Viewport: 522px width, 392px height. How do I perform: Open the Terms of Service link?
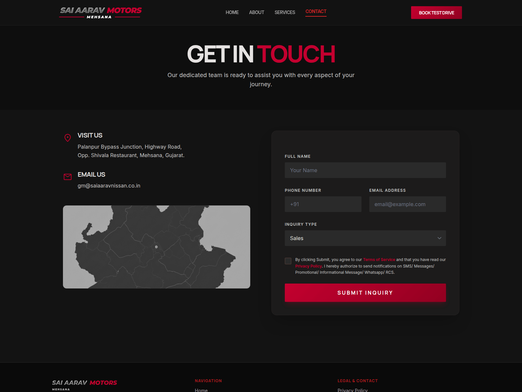[x=379, y=260]
